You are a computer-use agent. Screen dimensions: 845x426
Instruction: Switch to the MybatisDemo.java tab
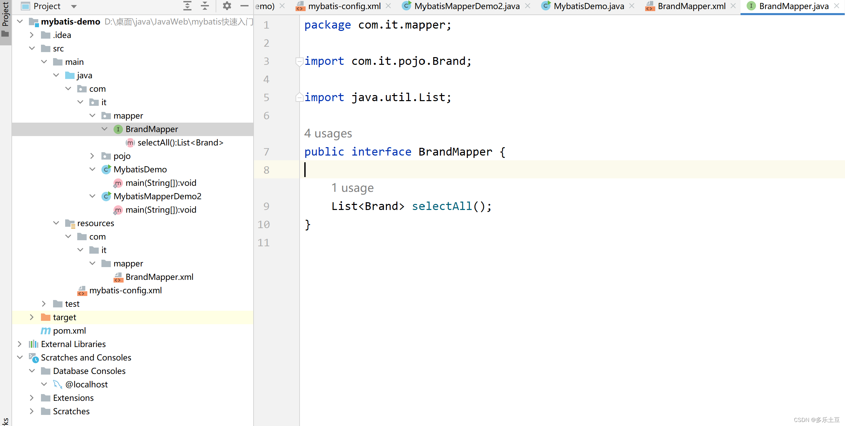point(588,6)
